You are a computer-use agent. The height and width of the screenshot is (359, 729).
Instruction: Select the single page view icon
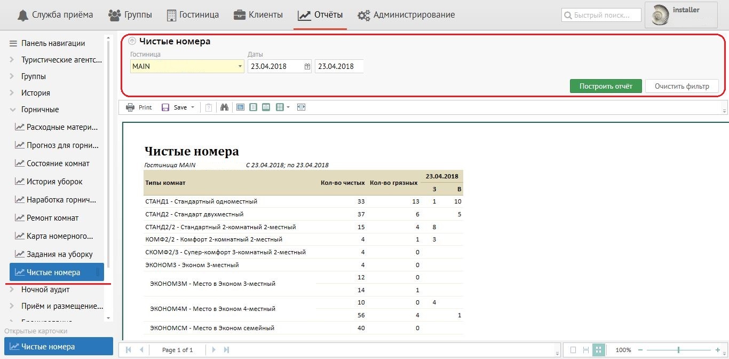(253, 107)
